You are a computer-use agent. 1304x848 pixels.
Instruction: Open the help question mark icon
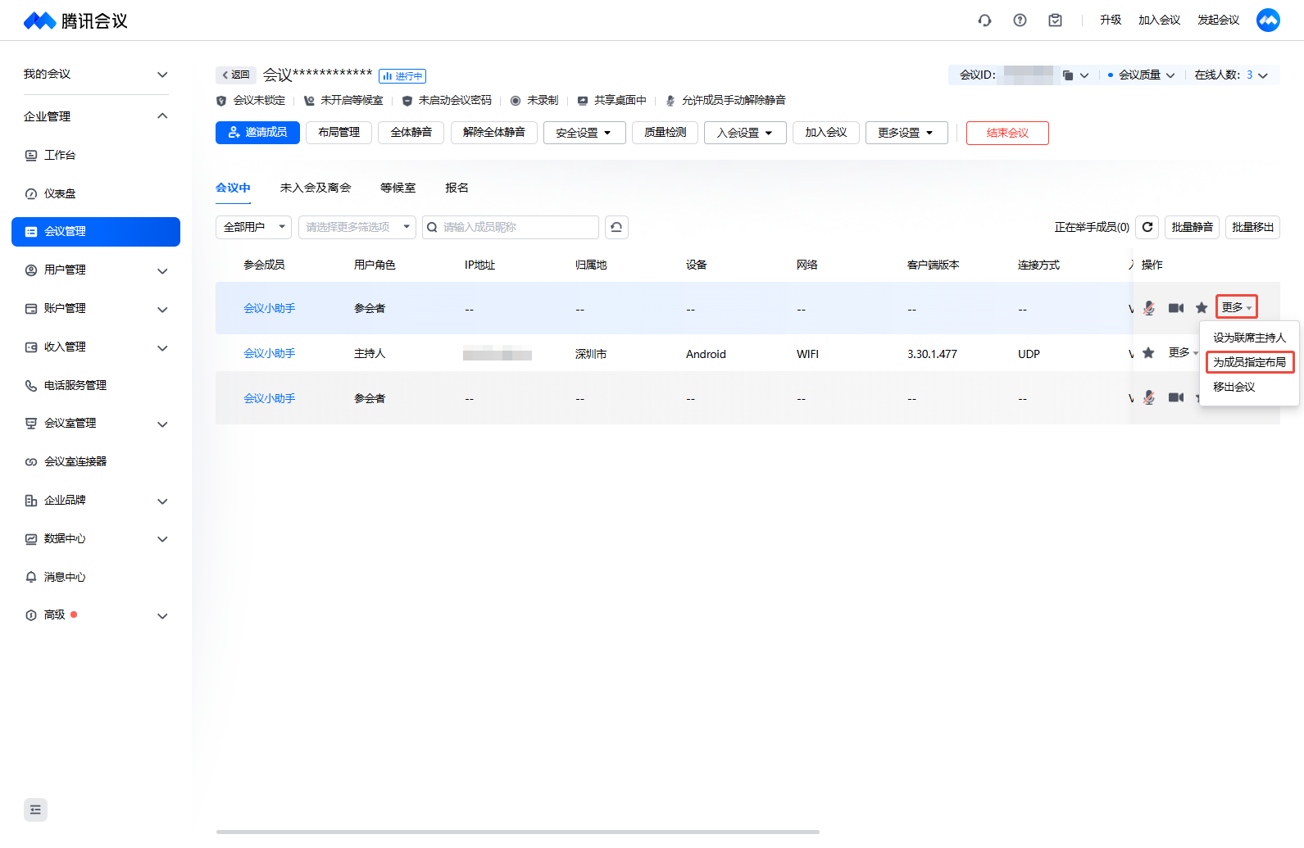click(x=1020, y=20)
